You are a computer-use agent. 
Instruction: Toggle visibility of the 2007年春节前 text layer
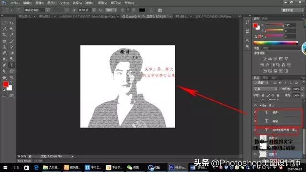click(255, 129)
